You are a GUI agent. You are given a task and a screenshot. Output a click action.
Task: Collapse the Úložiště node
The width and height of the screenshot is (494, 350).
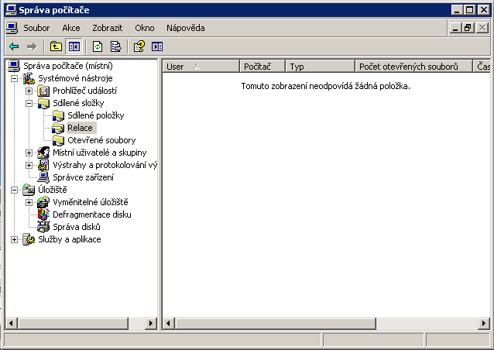click(x=14, y=190)
